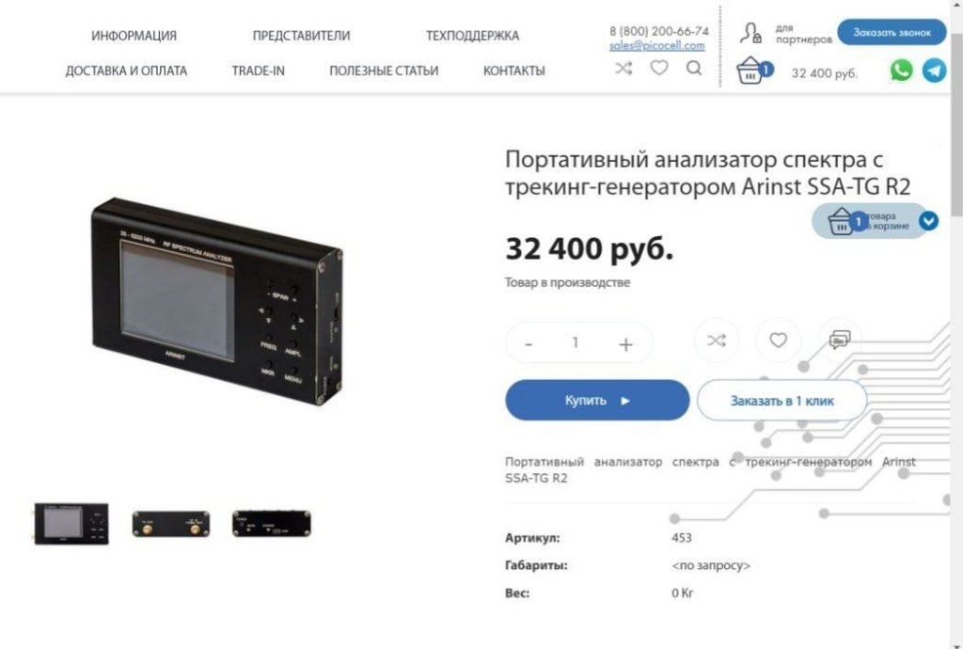Viewport: 963px width, 649px height.
Task: Click Заказать звонок button
Action: pos(892,33)
